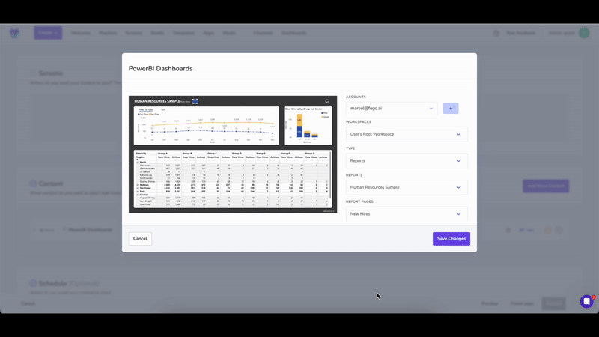
Task: Click the Save Changes button
Action: tap(451, 239)
